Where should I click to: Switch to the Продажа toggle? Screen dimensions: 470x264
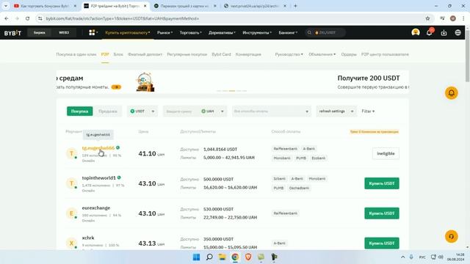click(108, 111)
